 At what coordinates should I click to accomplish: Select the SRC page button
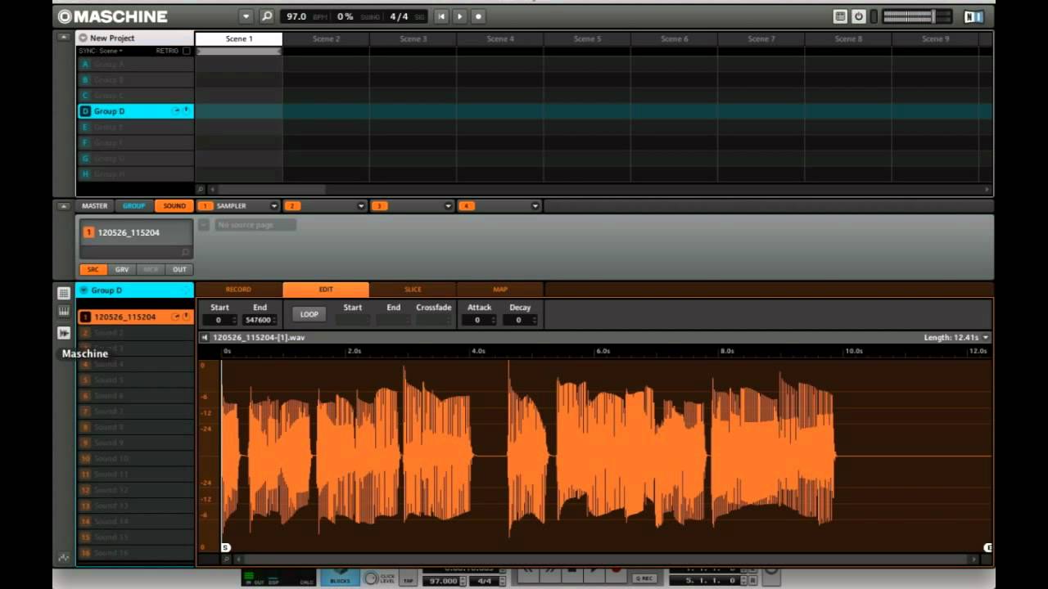(93, 269)
